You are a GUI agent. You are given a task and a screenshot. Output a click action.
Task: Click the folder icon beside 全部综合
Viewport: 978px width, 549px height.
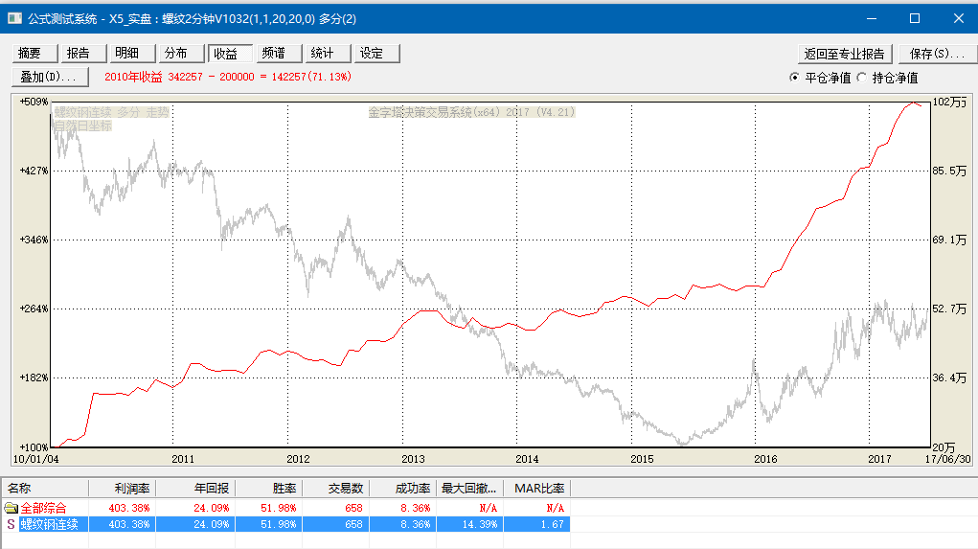11,508
